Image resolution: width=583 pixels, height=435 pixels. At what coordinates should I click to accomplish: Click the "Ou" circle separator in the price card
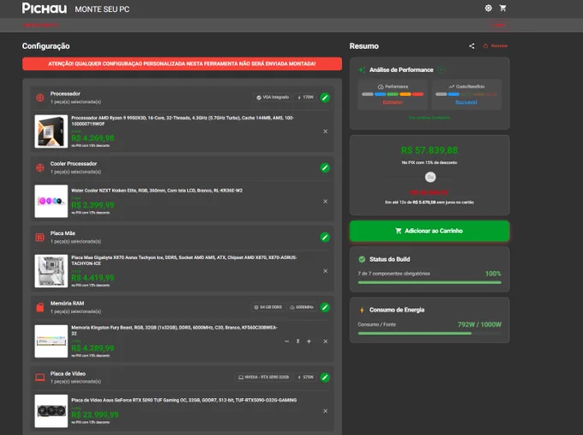[x=430, y=177]
